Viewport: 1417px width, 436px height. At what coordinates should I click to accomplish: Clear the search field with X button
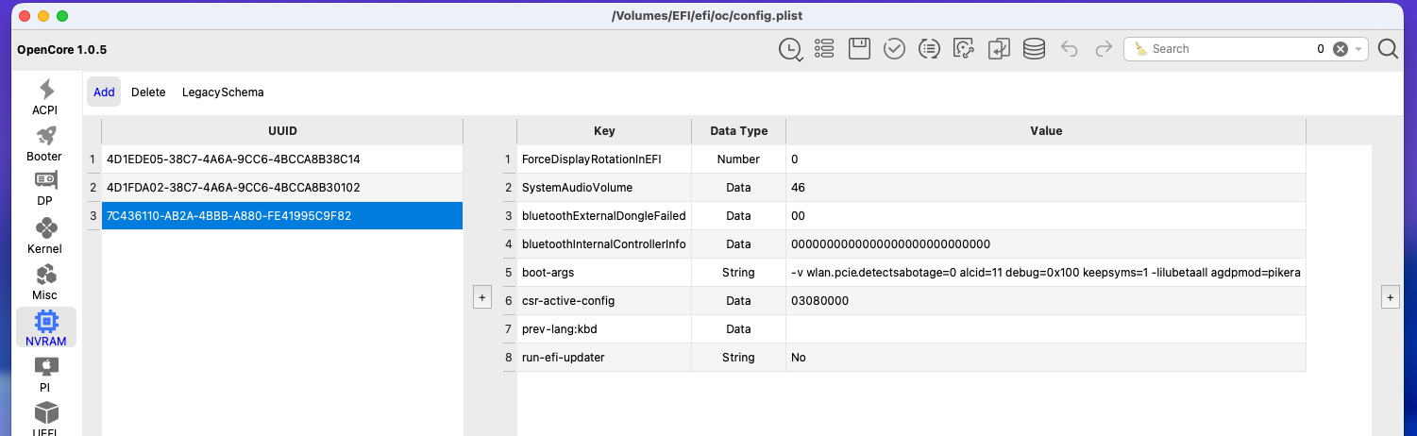coord(1340,49)
